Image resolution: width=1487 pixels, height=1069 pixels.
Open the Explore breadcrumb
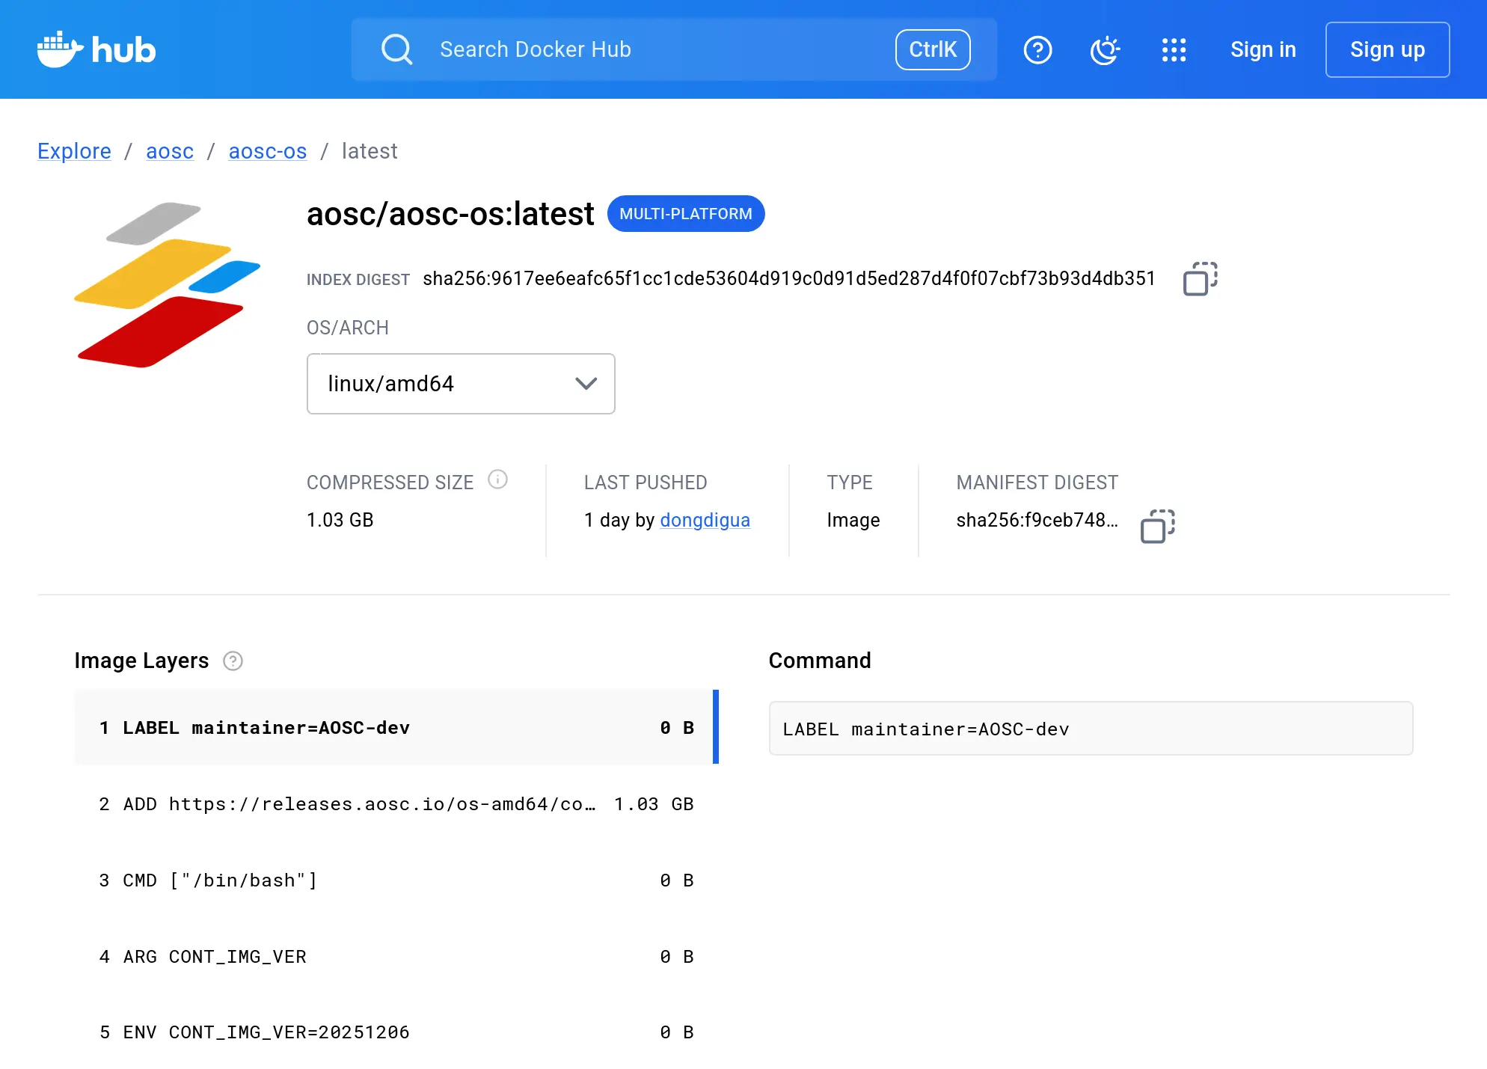(74, 151)
